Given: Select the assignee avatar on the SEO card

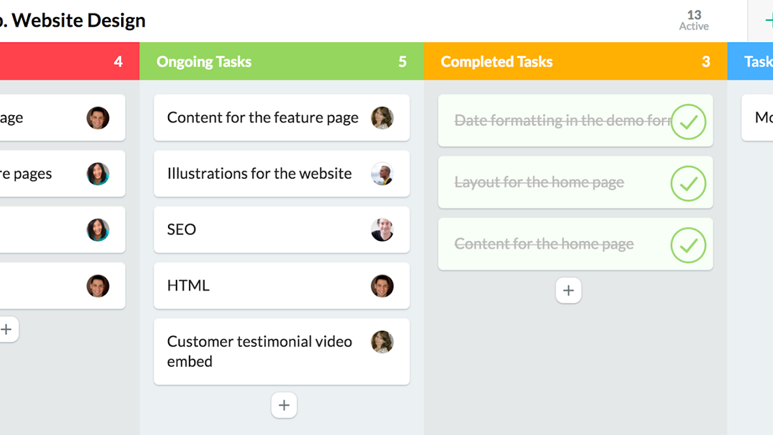Looking at the screenshot, I should click(383, 229).
